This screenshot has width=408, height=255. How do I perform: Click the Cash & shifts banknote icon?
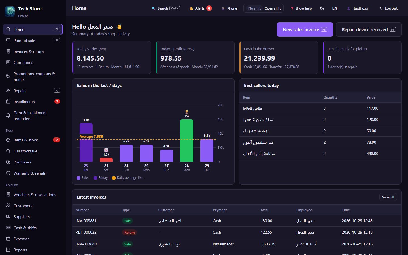[x=8, y=228]
